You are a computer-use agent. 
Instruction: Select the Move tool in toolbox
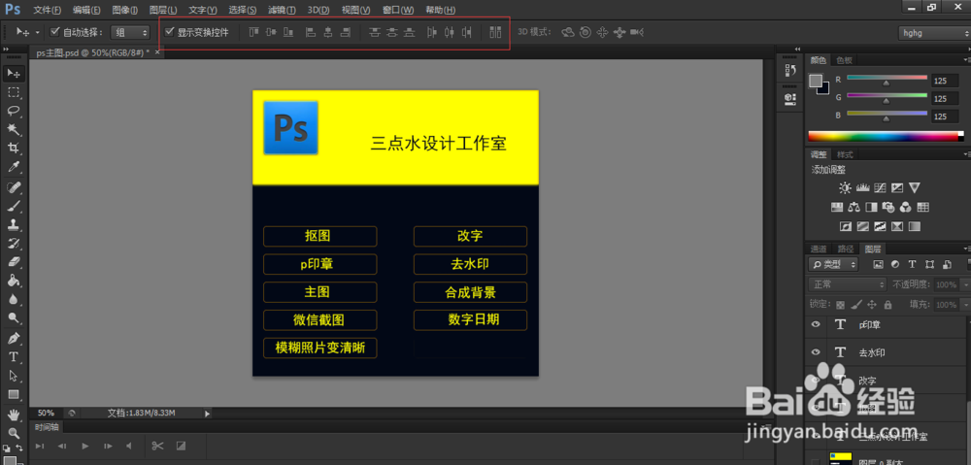click(13, 74)
